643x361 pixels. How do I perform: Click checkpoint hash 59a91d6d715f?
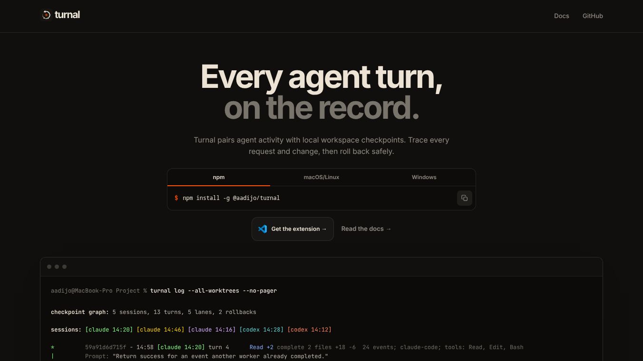click(106, 347)
